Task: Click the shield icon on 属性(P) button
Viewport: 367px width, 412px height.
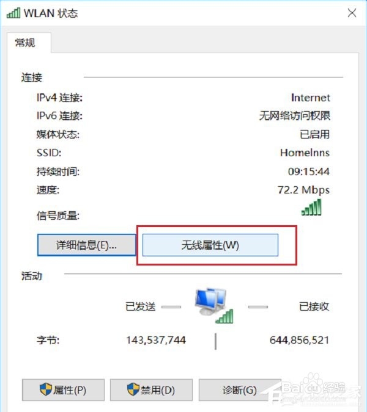Action: (46, 389)
